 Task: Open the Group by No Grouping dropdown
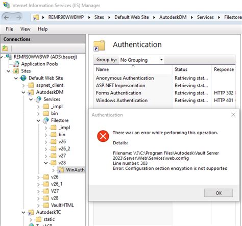[x=141, y=60]
